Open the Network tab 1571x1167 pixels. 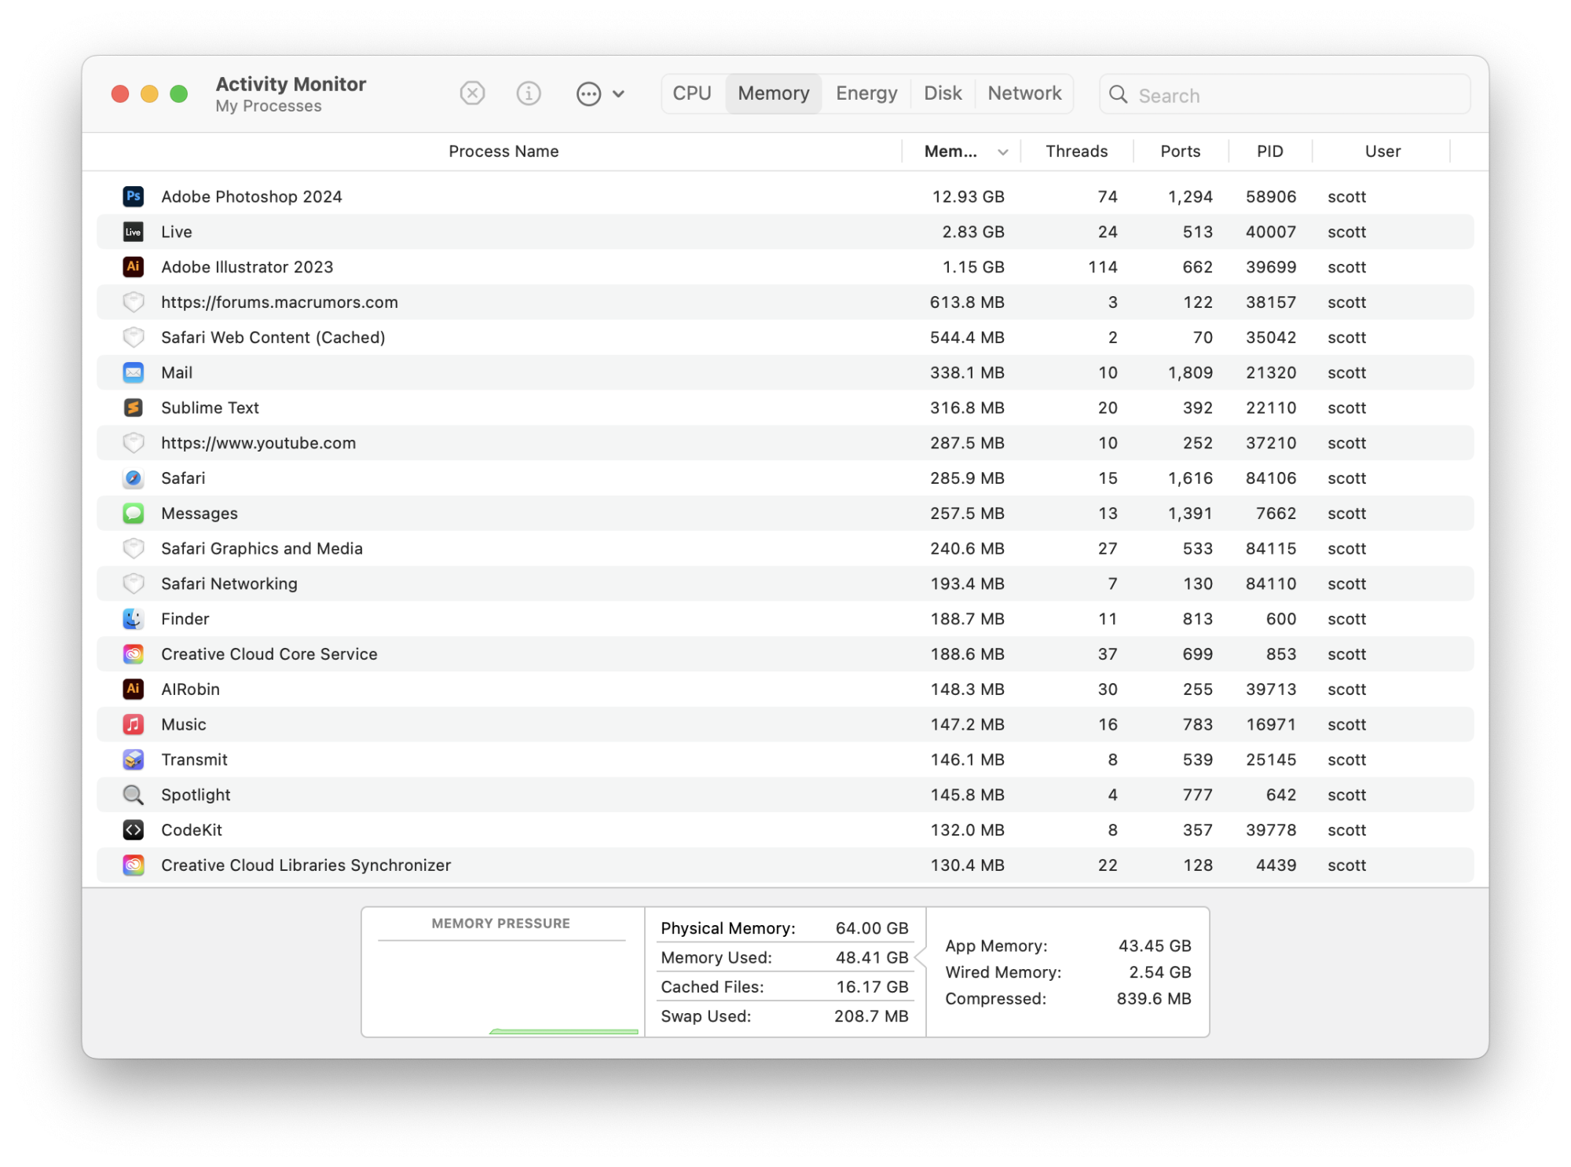(x=1024, y=93)
